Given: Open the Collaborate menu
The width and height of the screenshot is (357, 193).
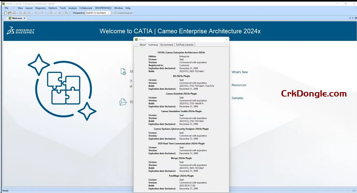Looking at the screenshot, I should (86, 8).
